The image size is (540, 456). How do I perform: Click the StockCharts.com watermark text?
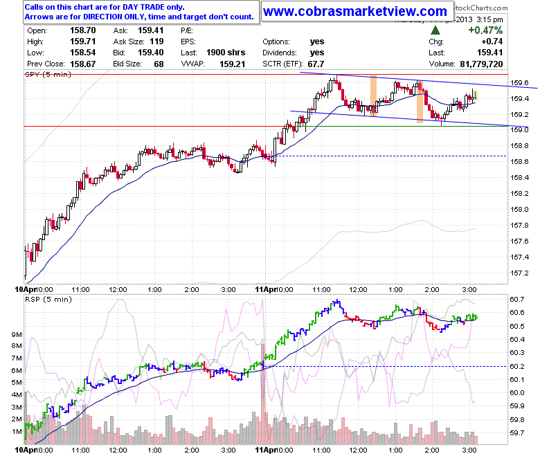(x=480, y=8)
